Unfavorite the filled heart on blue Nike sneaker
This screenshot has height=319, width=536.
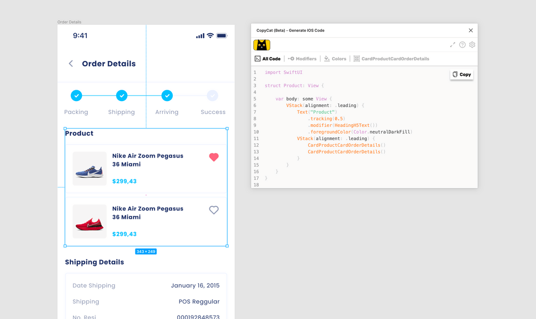pyautogui.click(x=214, y=157)
